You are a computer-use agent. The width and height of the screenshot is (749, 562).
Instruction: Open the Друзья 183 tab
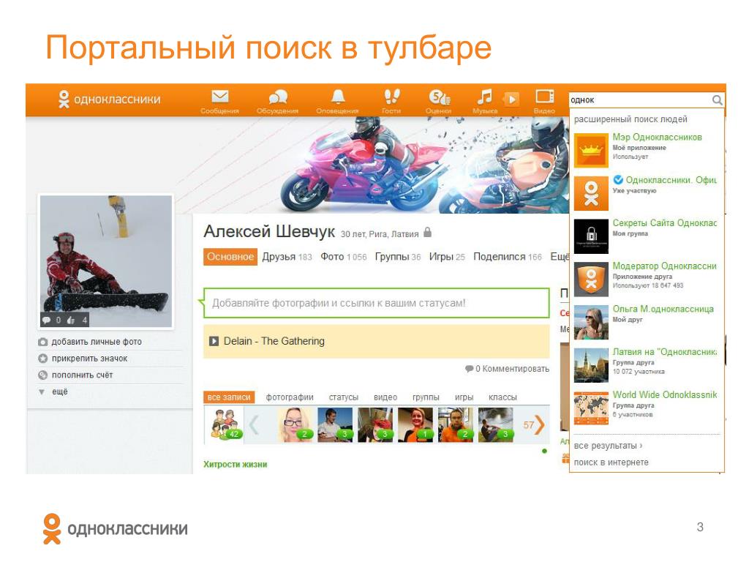(x=287, y=257)
